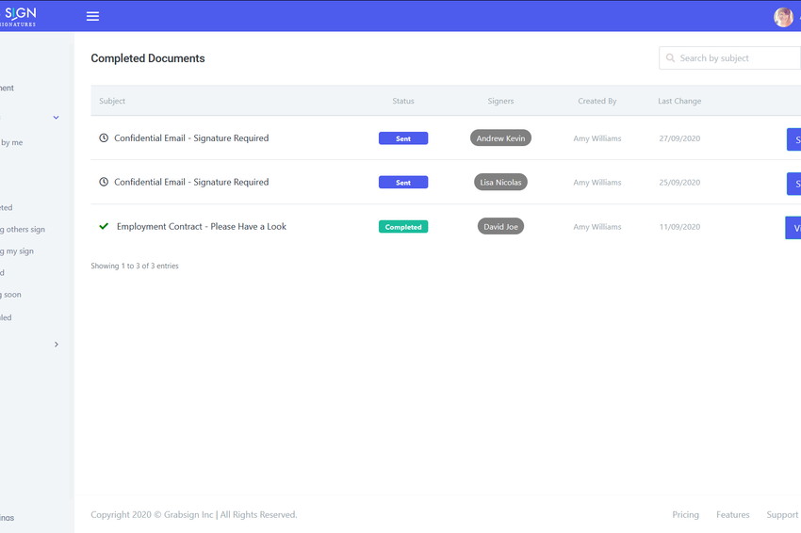Sort by the Created By column header

point(597,101)
